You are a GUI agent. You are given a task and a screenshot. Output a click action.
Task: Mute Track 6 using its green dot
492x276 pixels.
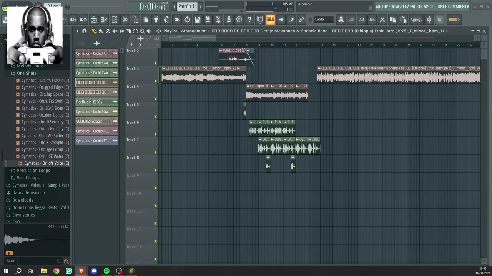156,134
